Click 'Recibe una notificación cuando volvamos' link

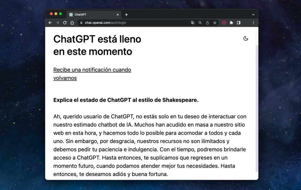[92, 74]
